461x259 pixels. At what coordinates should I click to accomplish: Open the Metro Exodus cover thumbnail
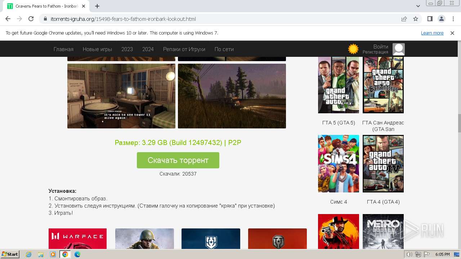(x=383, y=231)
